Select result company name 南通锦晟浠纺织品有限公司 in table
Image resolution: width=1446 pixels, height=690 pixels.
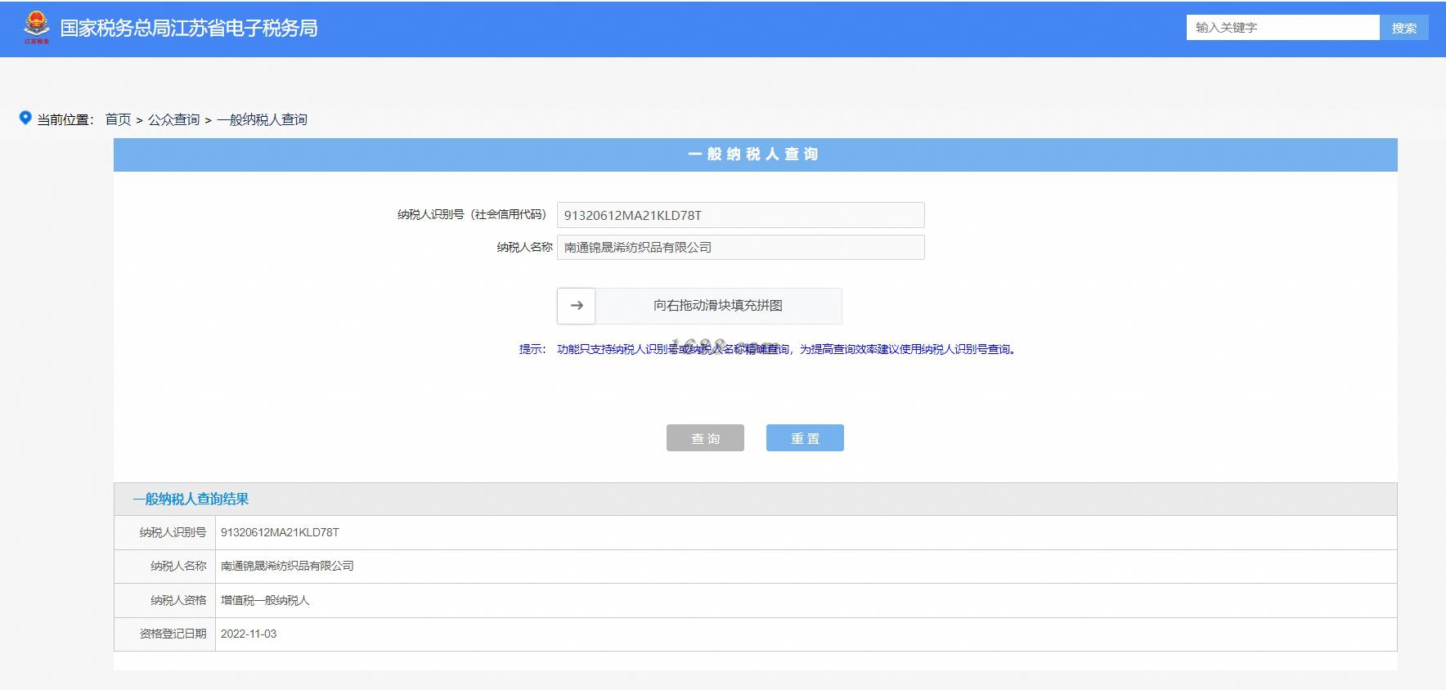[287, 566]
